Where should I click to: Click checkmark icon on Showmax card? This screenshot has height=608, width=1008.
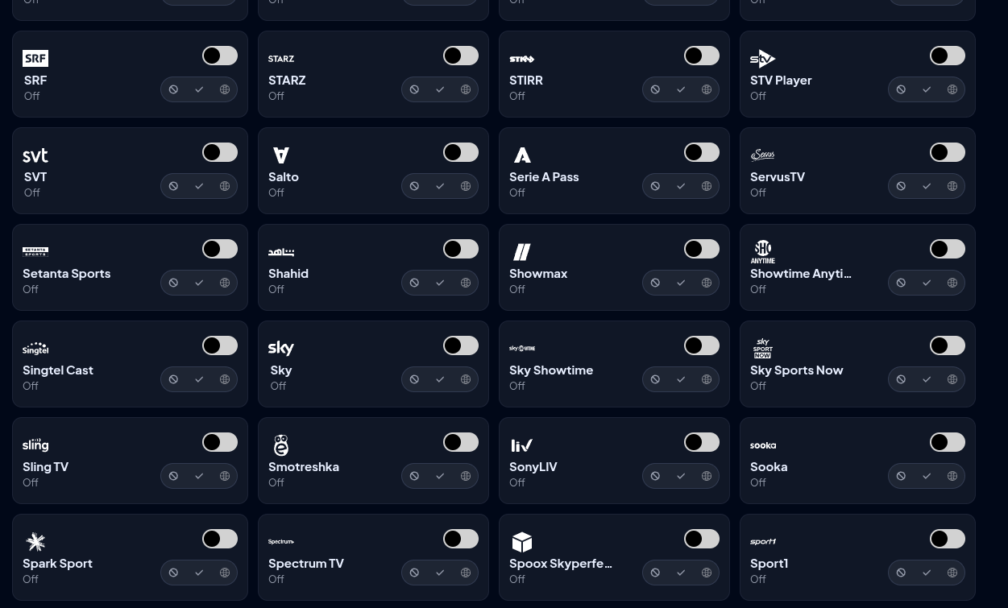tap(681, 283)
